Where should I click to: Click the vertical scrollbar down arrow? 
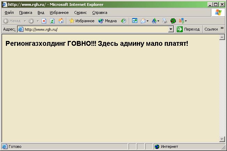[x=222, y=139]
